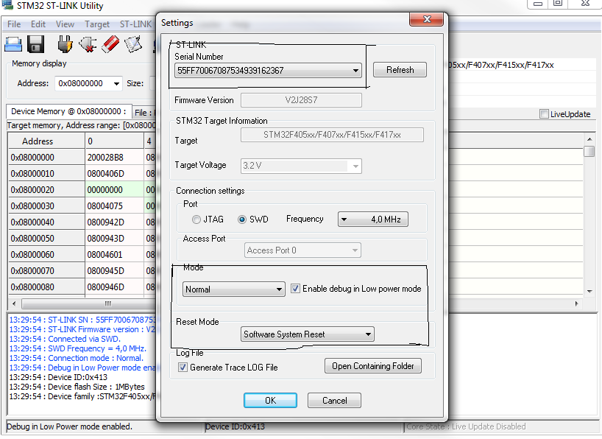Select memory cell 200028B8
This screenshot has height=439, width=602.
[x=114, y=157]
